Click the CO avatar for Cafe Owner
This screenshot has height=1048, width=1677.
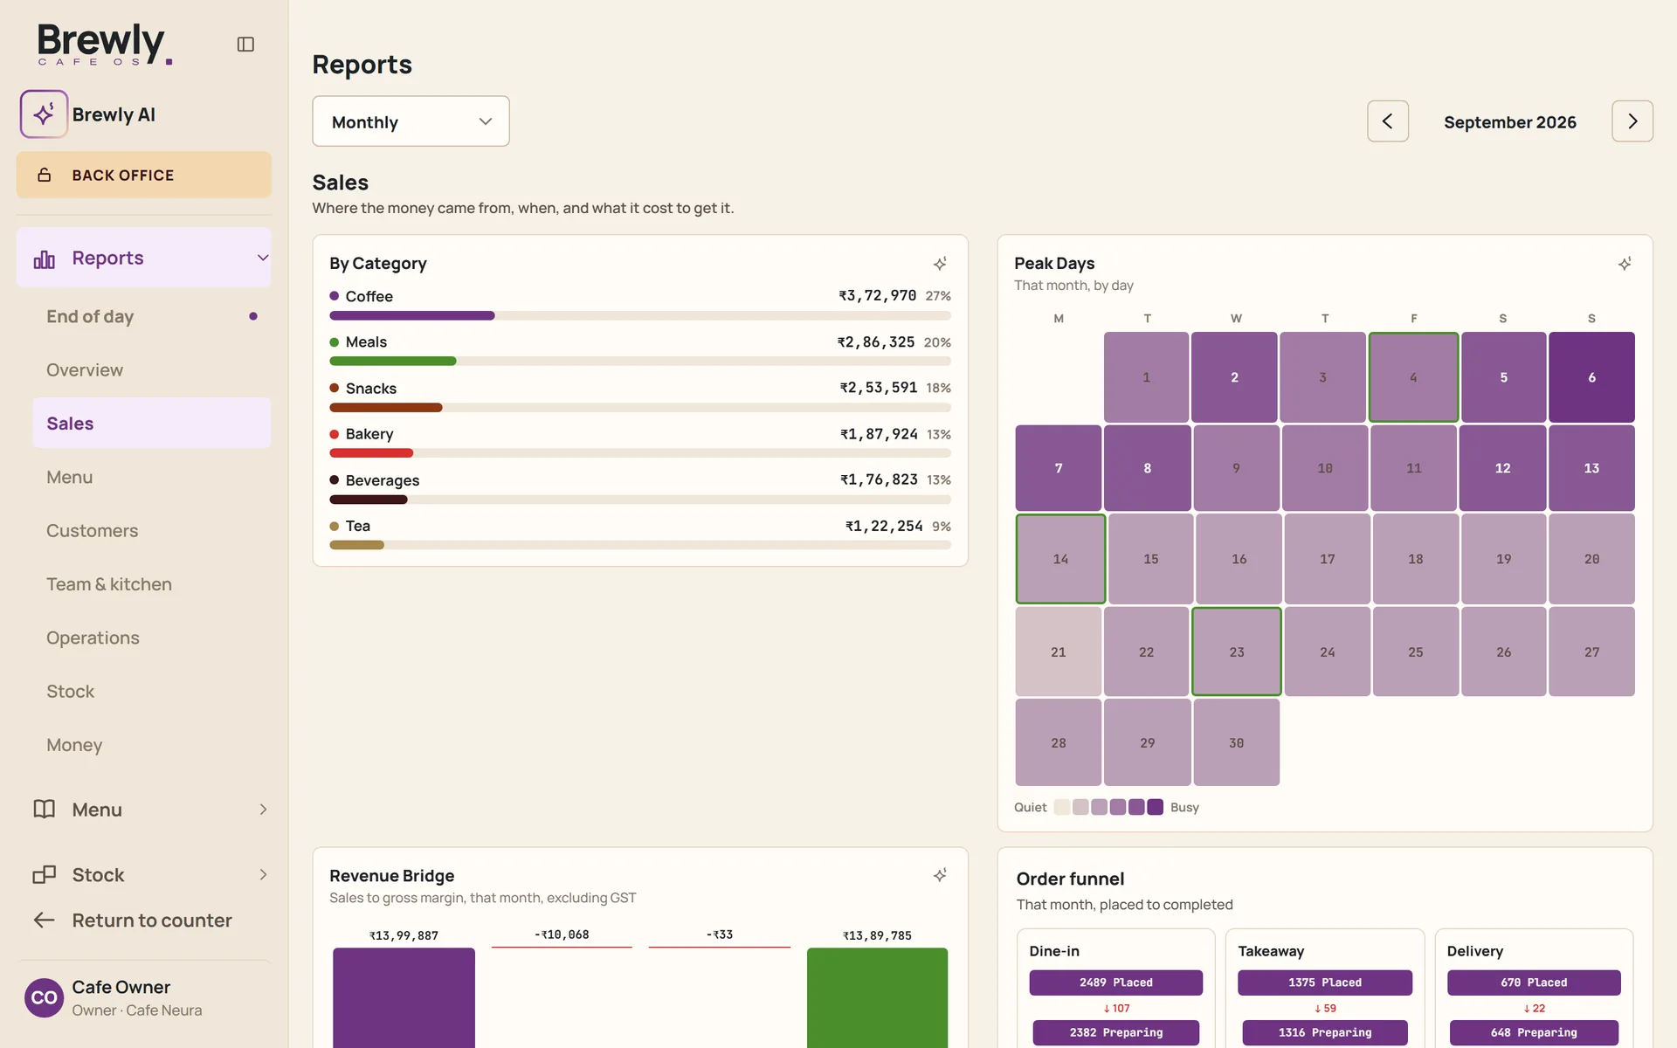point(44,998)
